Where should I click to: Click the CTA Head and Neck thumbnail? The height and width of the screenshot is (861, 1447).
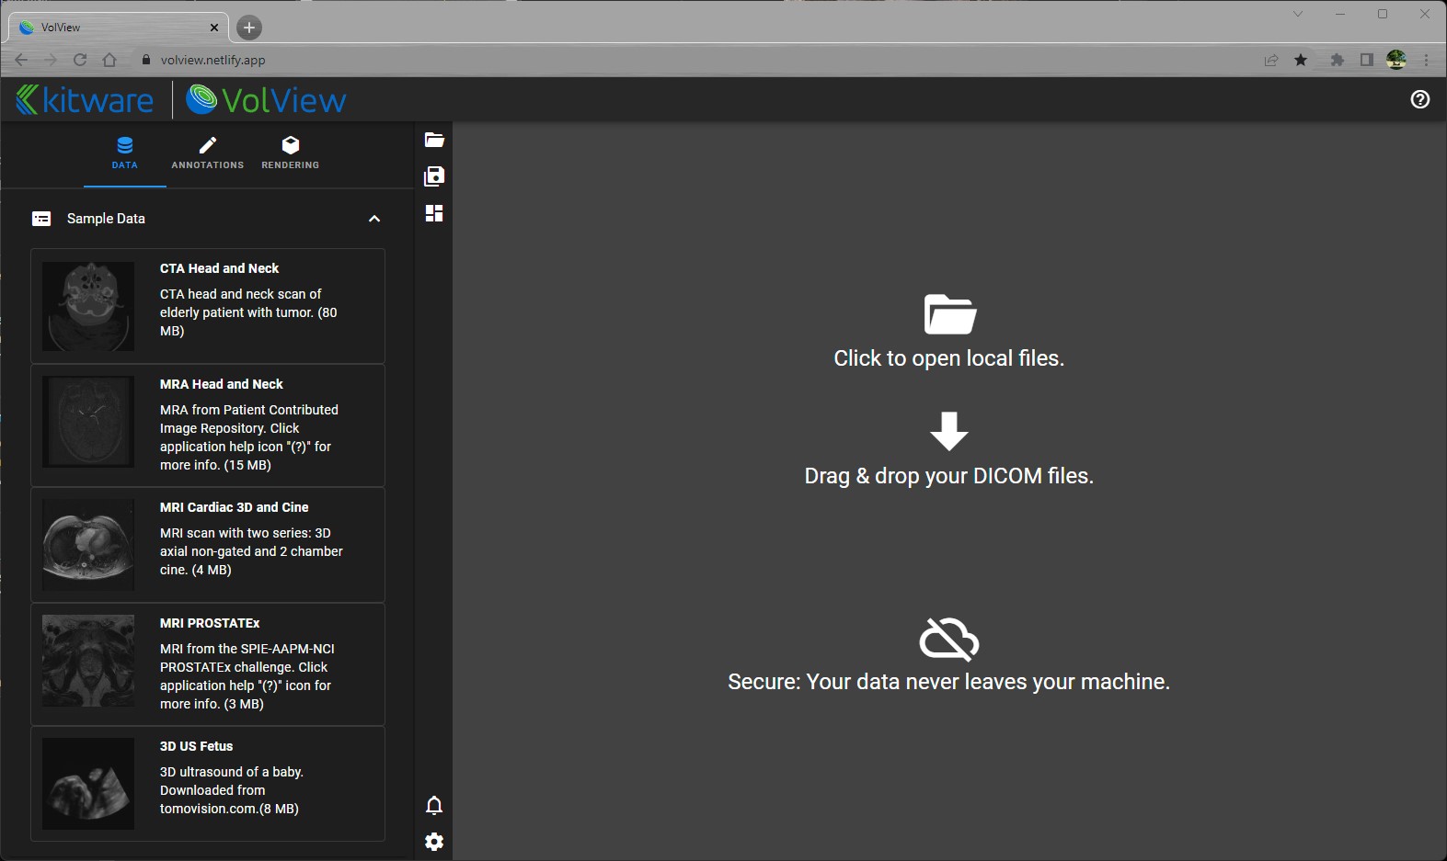coord(88,306)
